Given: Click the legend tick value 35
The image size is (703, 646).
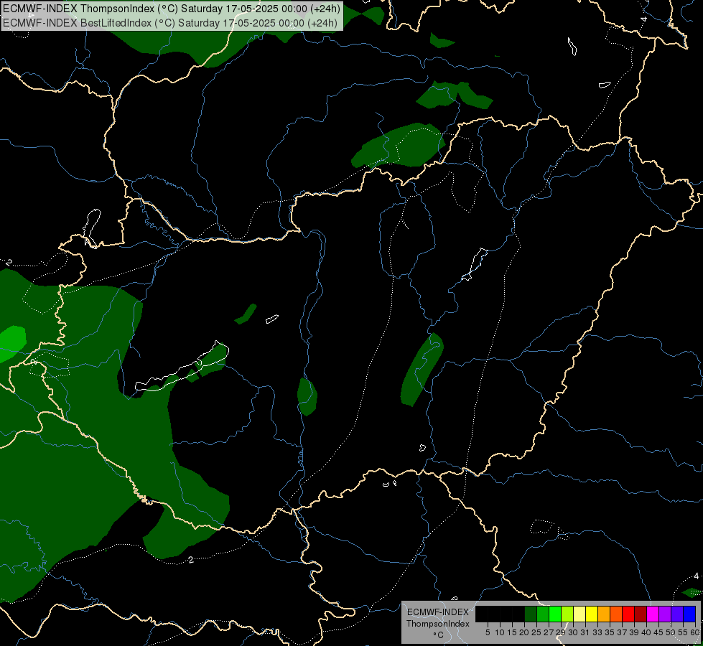Looking at the screenshot, I should tap(610, 632).
